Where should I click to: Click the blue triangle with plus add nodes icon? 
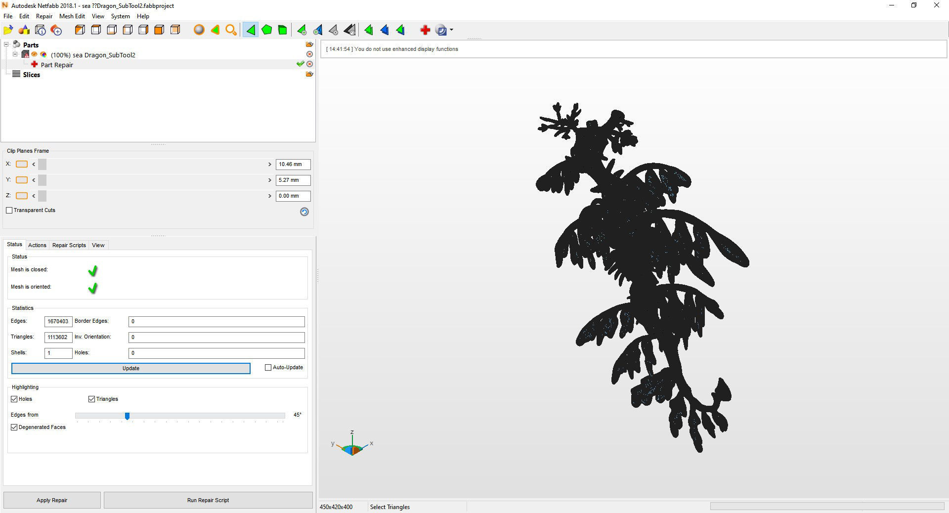318,30
